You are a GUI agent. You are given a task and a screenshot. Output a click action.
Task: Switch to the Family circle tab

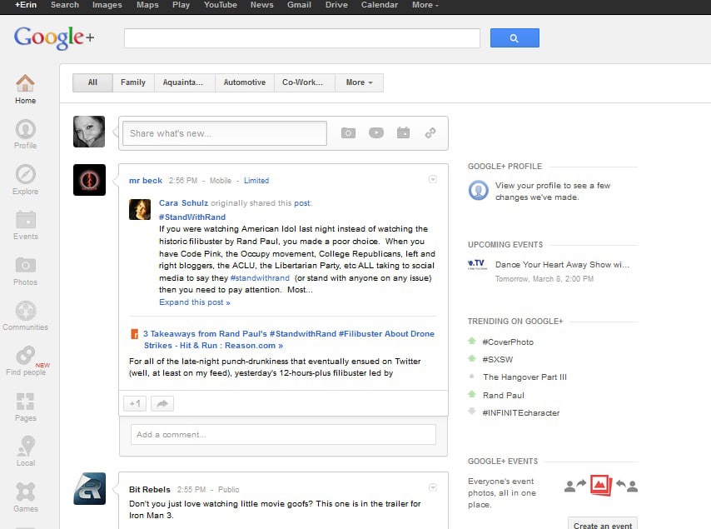[132, 82]
